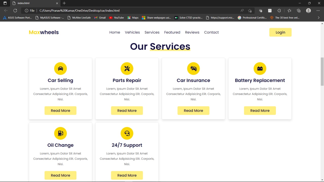Click the Login button
This screenshot has width=324, height=182.
click(x=280, y=32)
